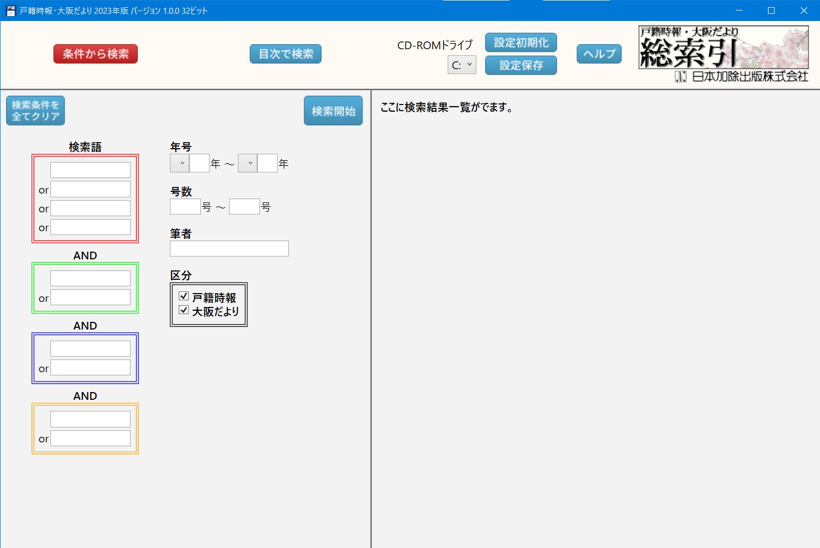
Task: Expand the starting era (年号) dropdown
Action: tap(180, 163)
